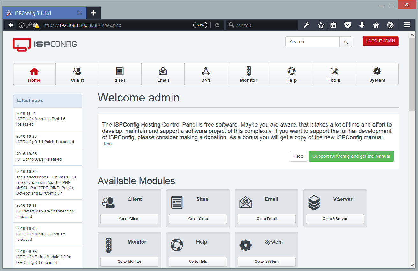Focus the browser URL address field
Viewport: 418px width, 271px height.
coord(117,25)
